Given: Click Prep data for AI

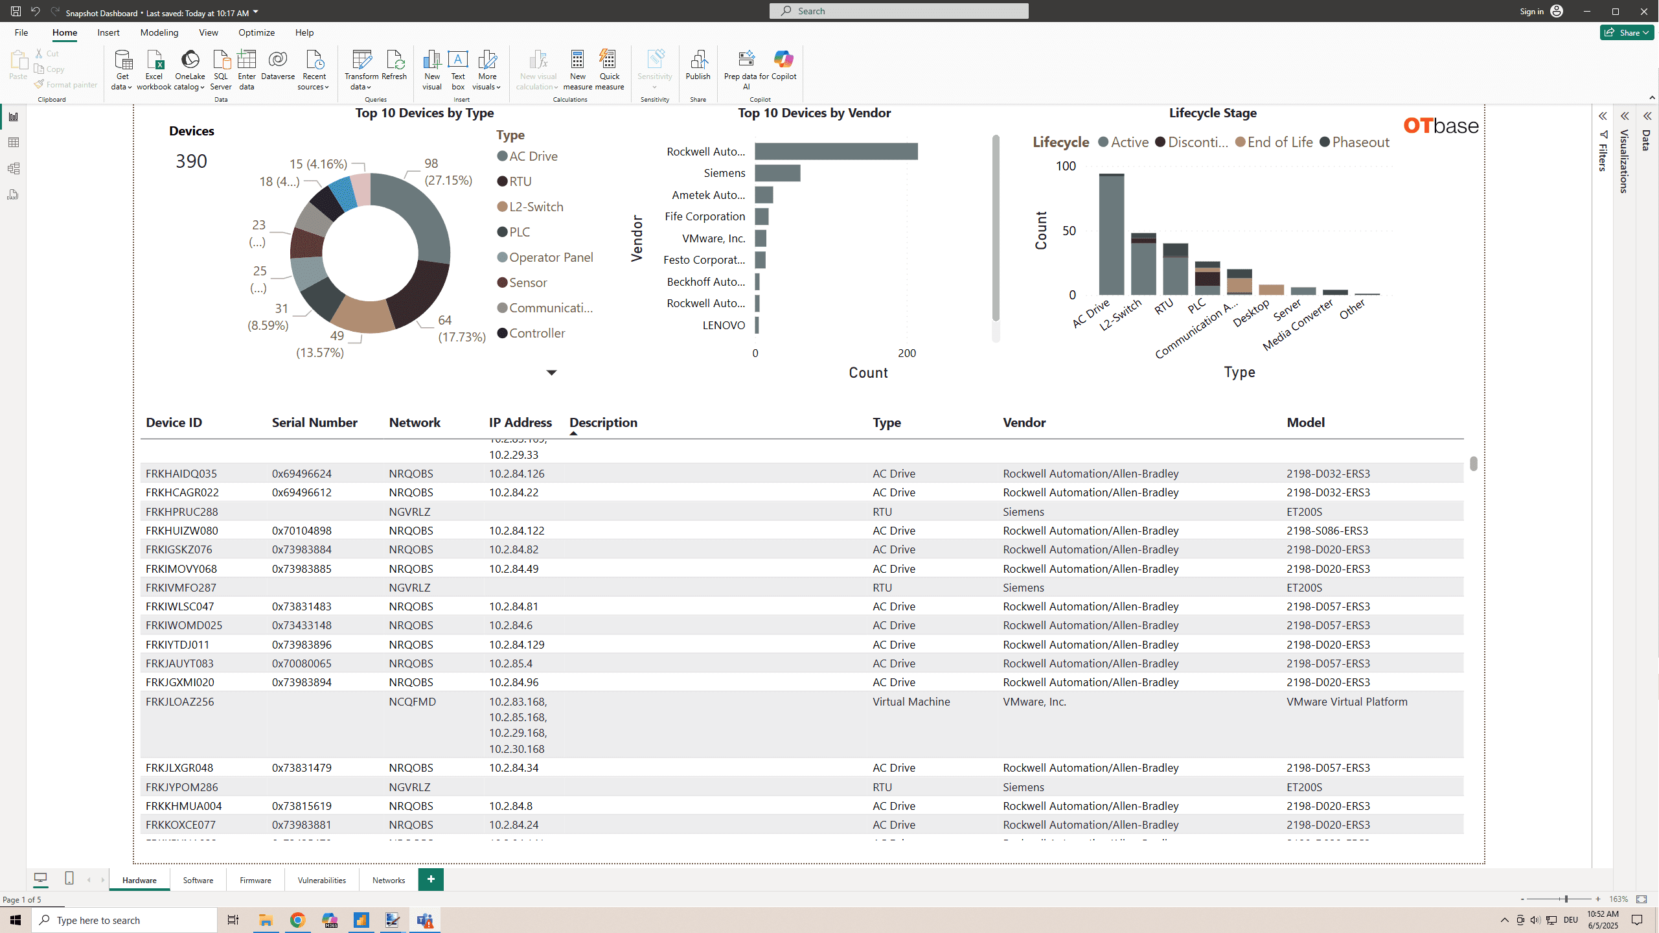Looking at the screenshot, I should pos(746,70).
